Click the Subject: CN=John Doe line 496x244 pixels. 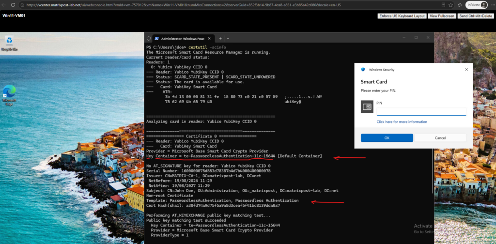click(242, 191)
